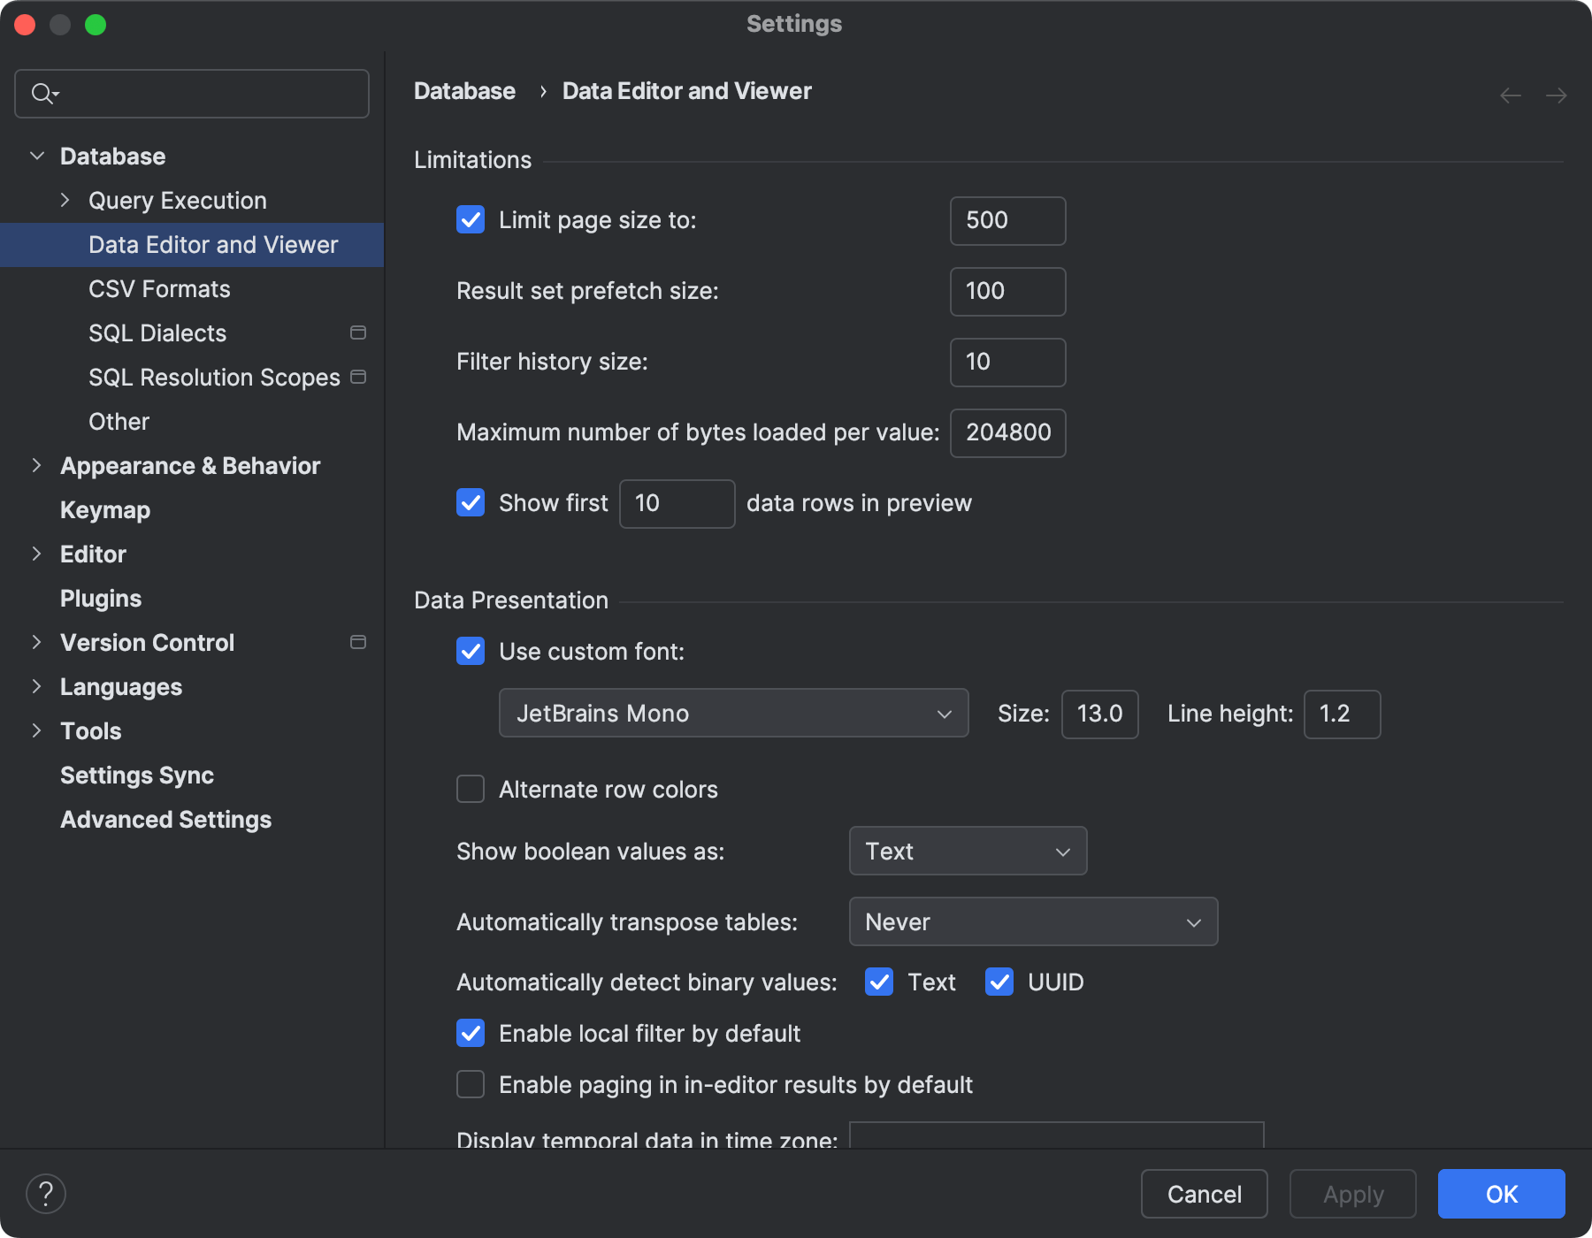Click the icon beside Version Control
Image resolution: width=1592 pixels, height=1238 pixels.
357,643
